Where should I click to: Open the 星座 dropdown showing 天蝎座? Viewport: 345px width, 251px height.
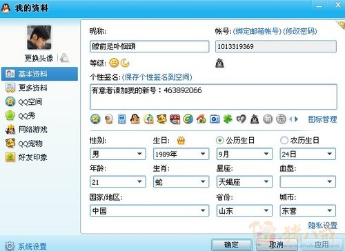pos(244,182)
